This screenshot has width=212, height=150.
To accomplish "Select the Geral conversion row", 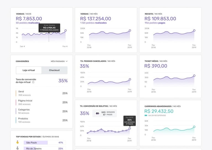I will (x=42, y=93).
